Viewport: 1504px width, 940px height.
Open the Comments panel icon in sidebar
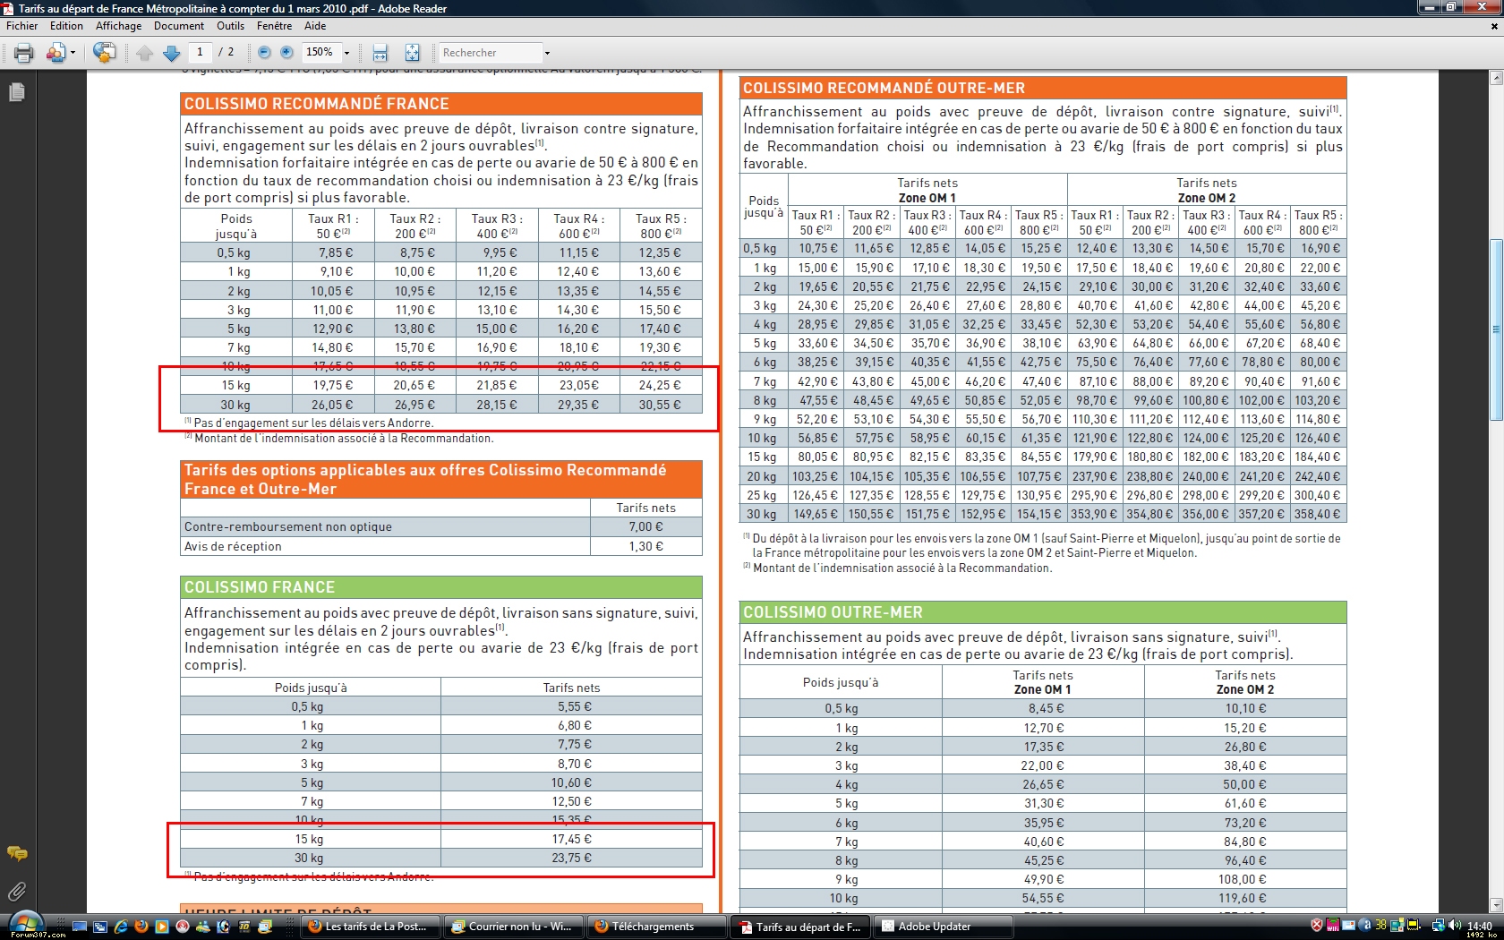pos(16,853)
